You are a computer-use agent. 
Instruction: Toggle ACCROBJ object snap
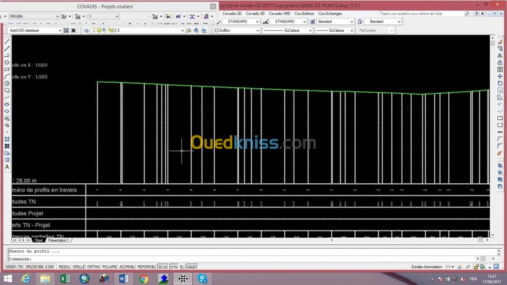coord(127,267)
